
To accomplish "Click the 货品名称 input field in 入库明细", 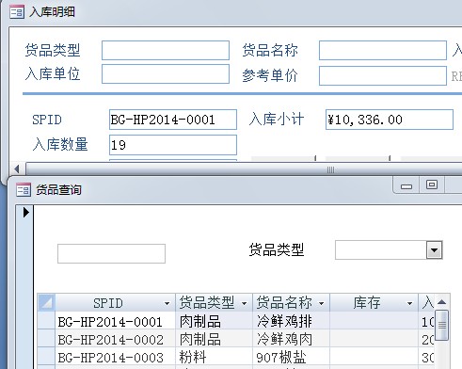I will (383, 50).
